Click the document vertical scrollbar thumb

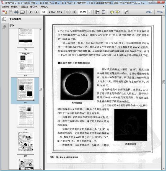click(164, 82)
